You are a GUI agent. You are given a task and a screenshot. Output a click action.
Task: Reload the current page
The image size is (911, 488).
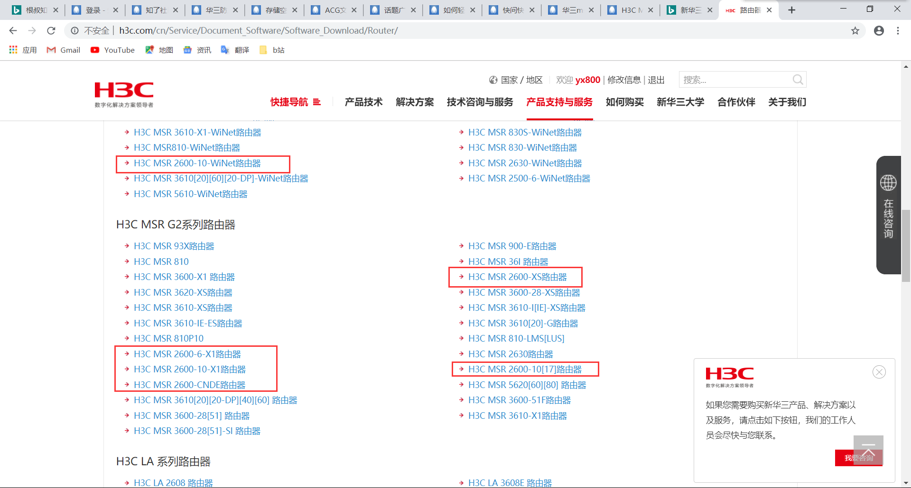pos(51,31)
